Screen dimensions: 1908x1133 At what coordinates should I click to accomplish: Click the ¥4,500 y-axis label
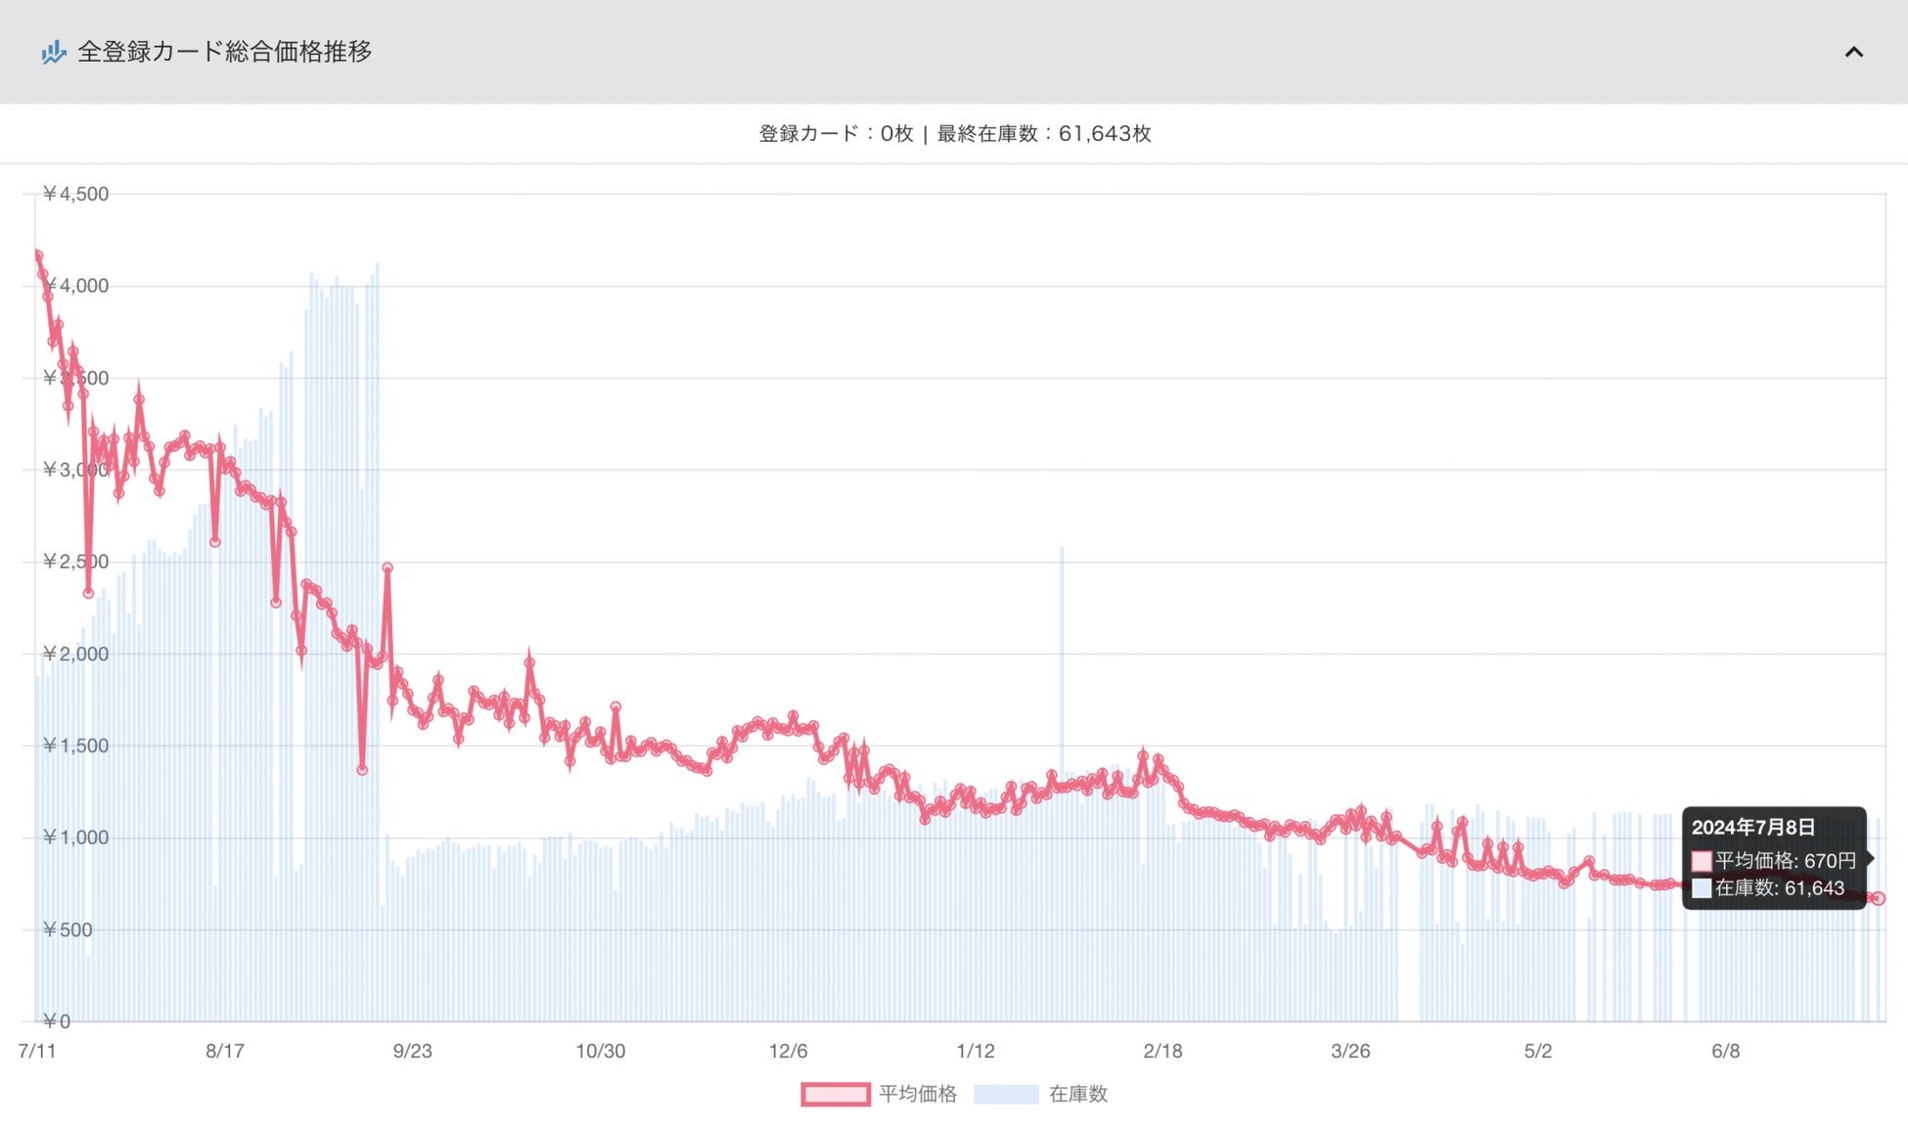(75, 194)
